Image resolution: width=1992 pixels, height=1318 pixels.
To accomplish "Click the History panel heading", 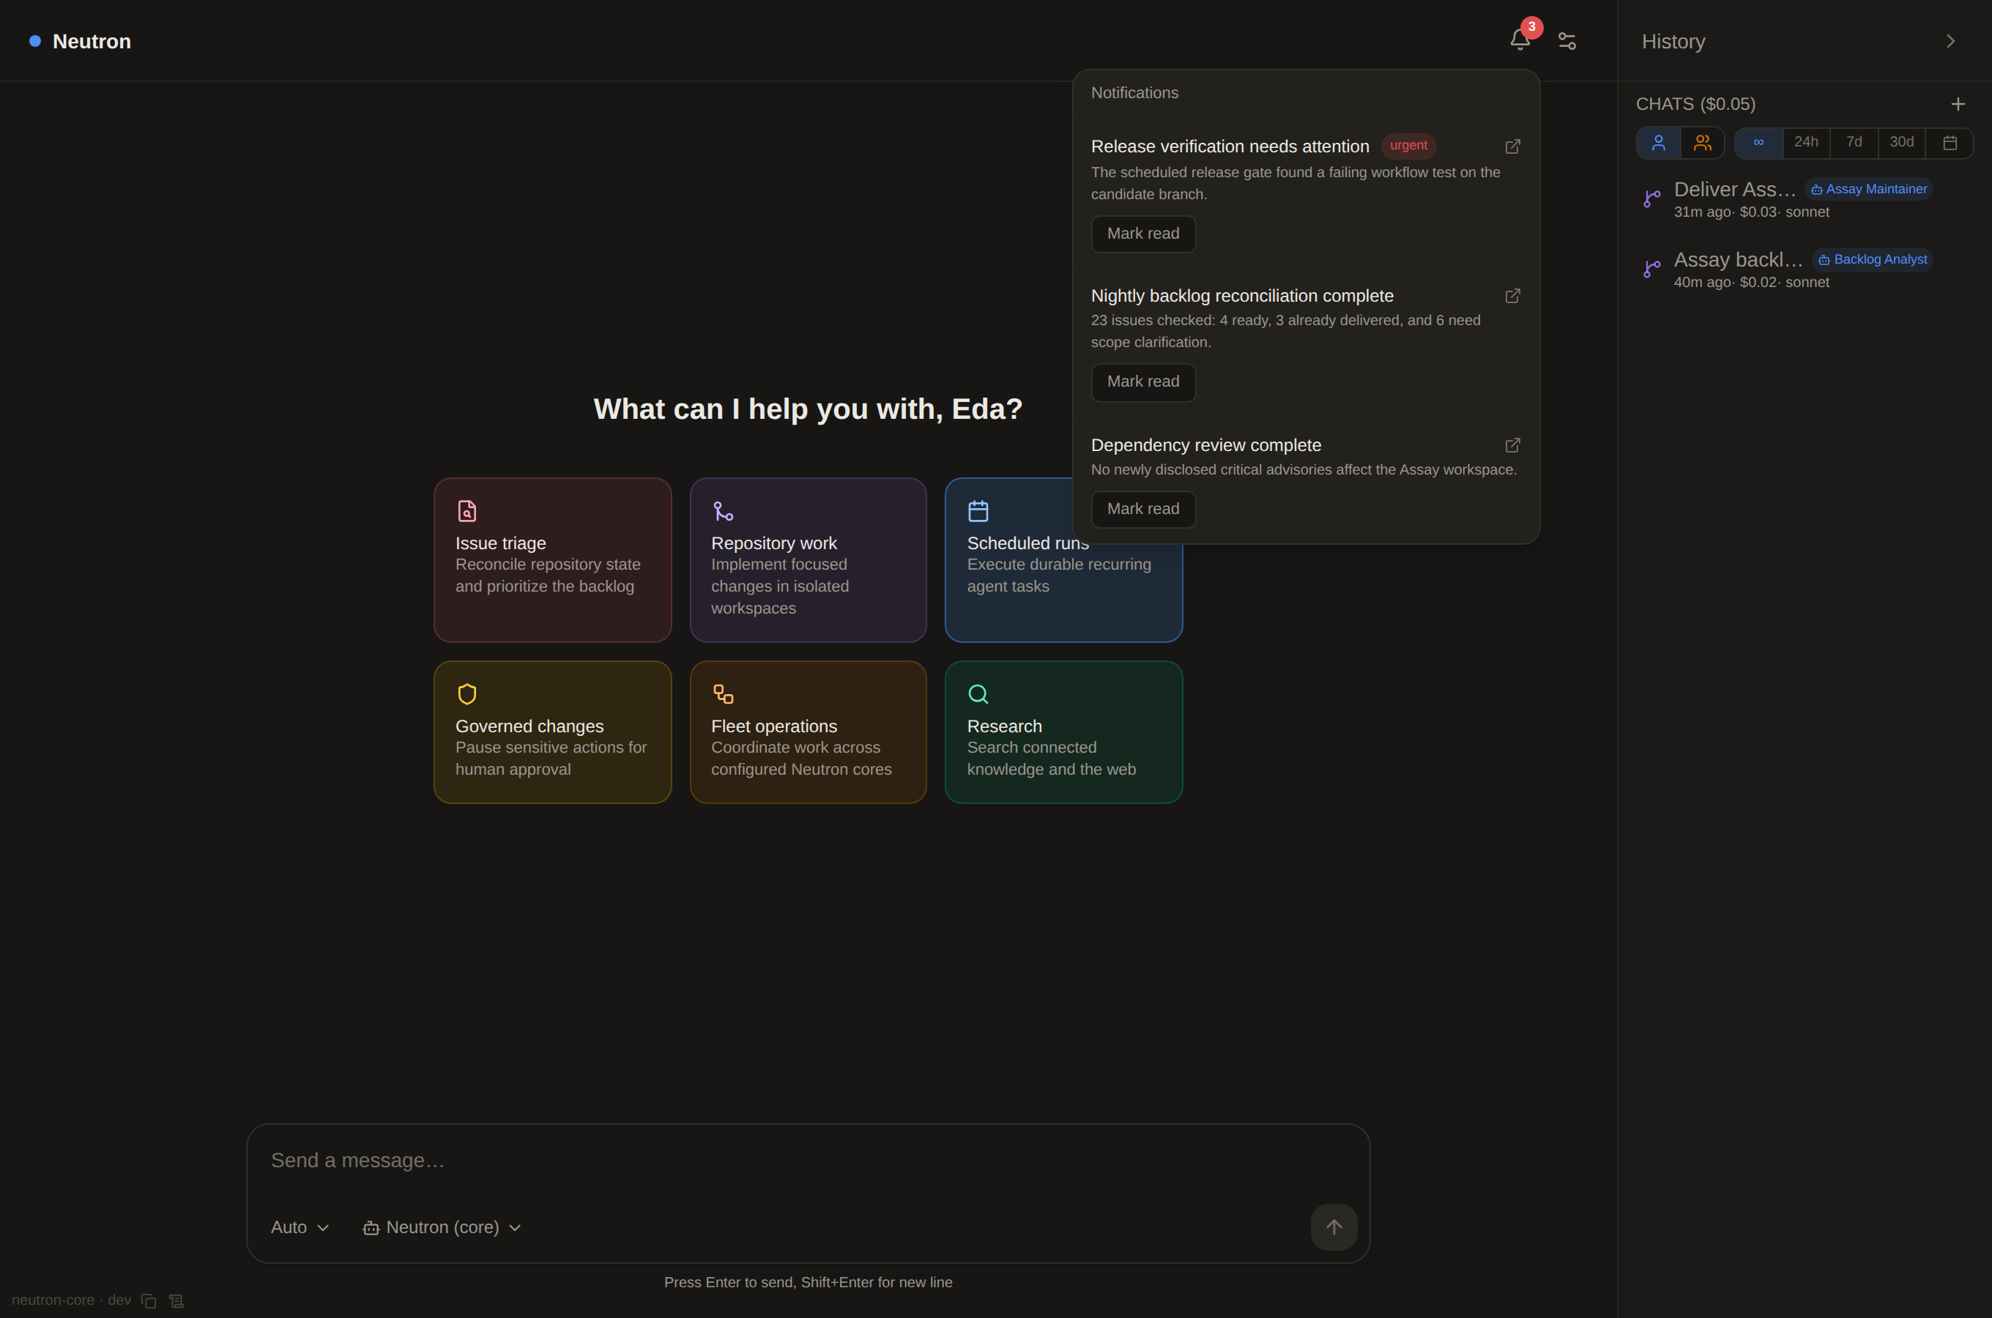I will 1673,41.
